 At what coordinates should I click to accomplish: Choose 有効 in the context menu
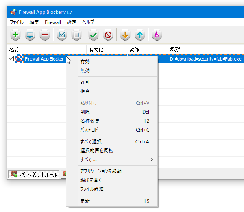[x=112, y=62]
